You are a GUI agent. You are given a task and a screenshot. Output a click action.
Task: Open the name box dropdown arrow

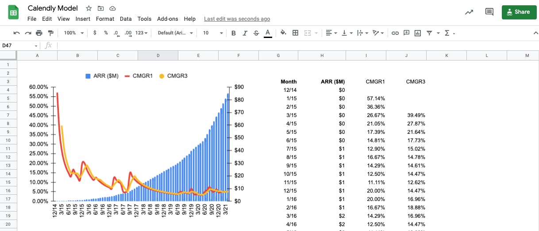(x=36, y=45)
